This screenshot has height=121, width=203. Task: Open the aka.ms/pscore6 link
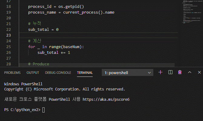pos(106,99)
